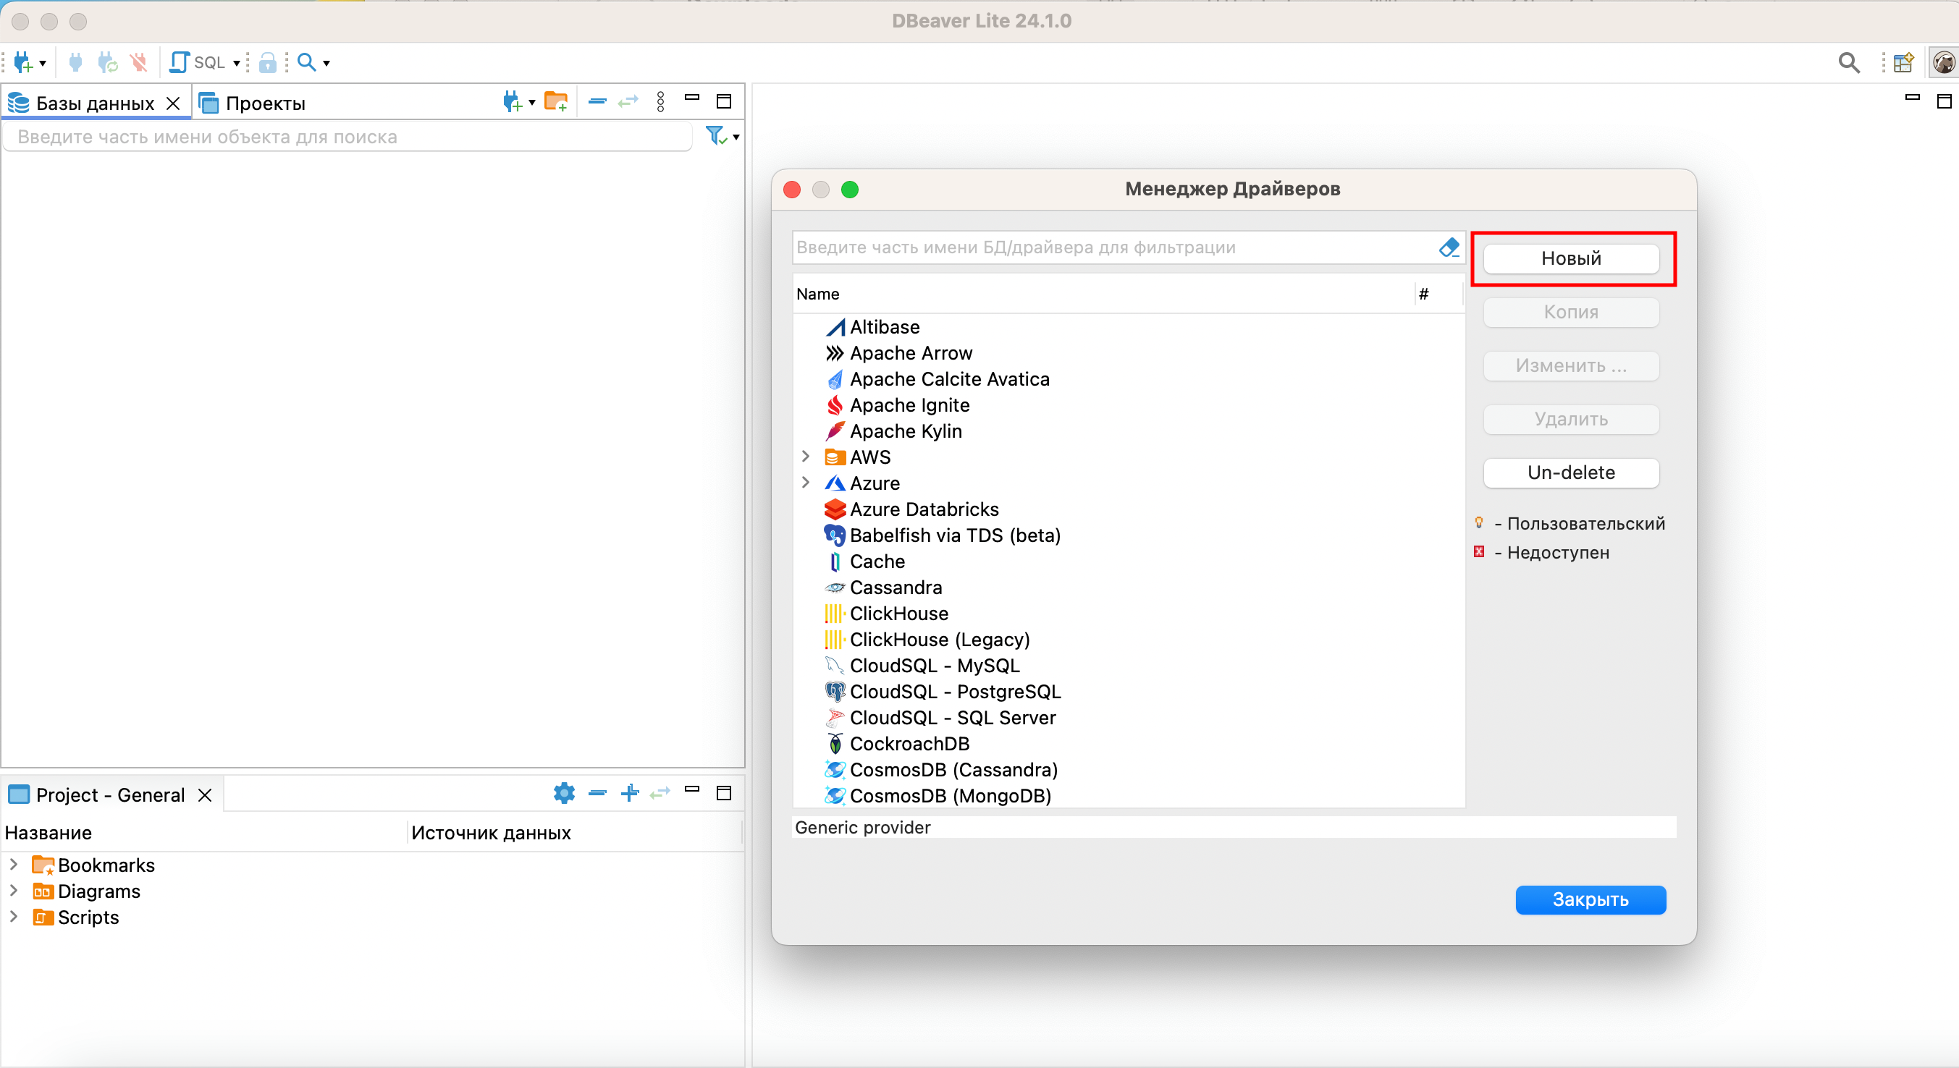Click the plus icon in Project panel toolbar
1959x1068 pixels.
[629, 793]
